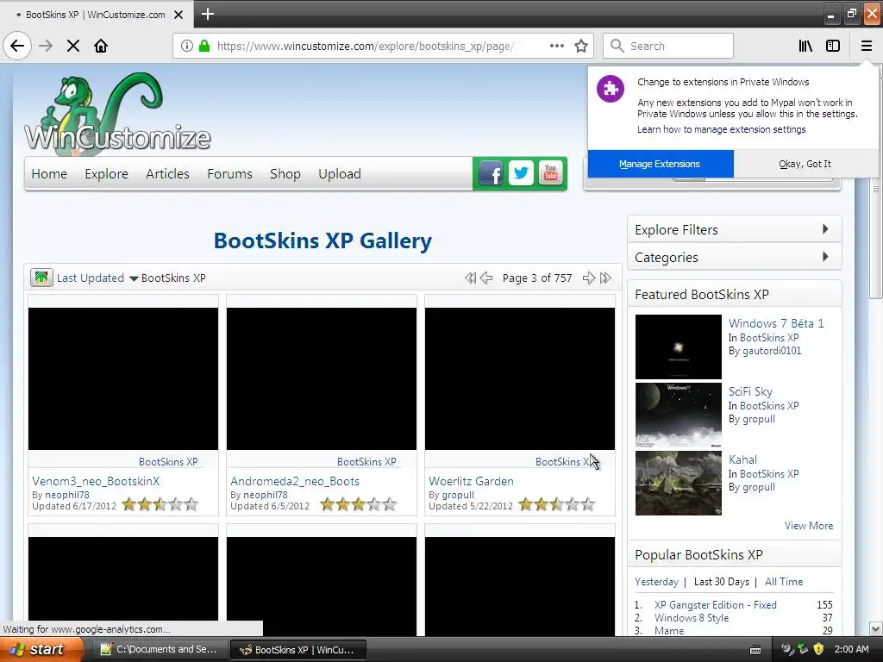The image size is (883, 662).
Task: Open SciFi Sky featured link
Action: (750, 391)
